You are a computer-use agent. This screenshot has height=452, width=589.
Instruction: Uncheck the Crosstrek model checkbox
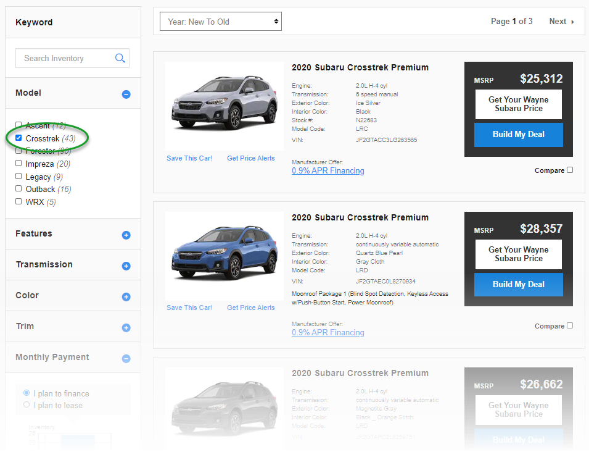pyautogui.click(x=19, y=138)
